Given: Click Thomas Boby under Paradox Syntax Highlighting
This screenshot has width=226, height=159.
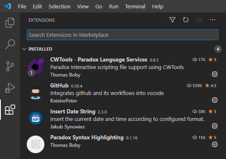Looking at the screenshot, I should pos(65,145).
